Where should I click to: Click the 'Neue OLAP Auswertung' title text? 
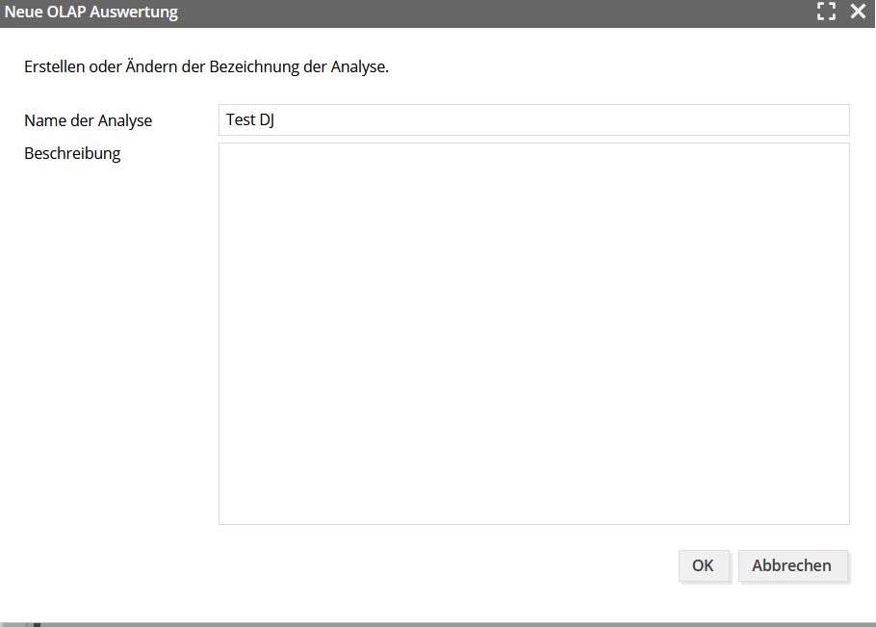tap(91, 12)
